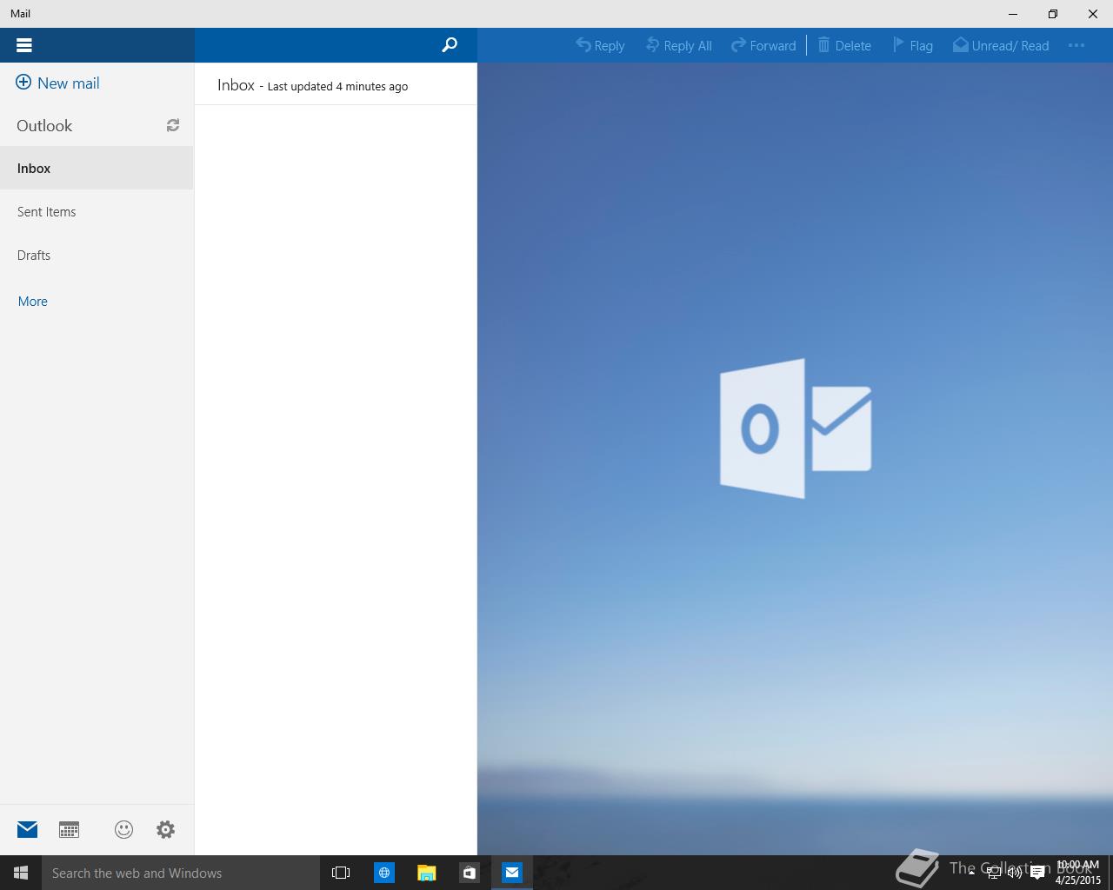
Task: Restore down the Mail window
Action: coord(1053,14)
